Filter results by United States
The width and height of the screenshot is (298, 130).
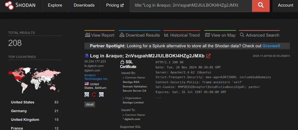tap(23, 102)
